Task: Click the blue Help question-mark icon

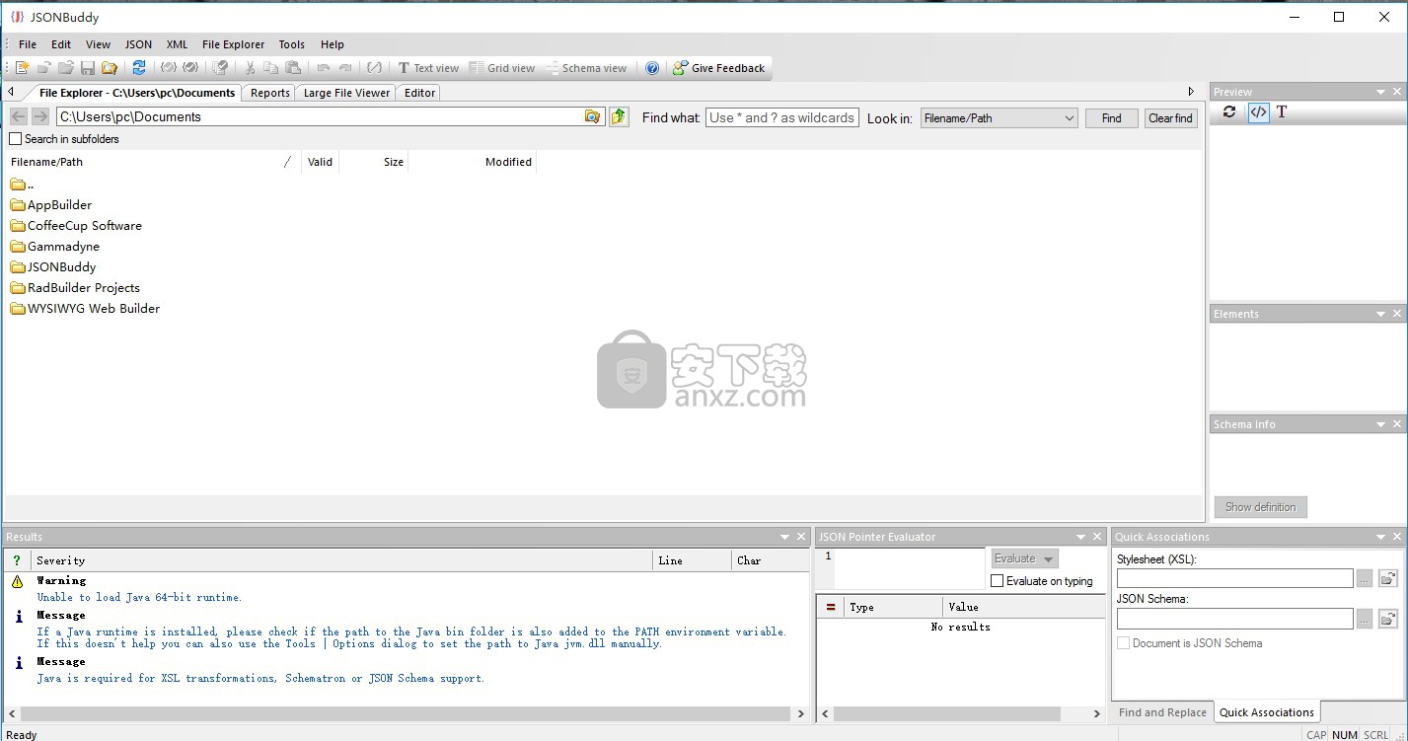Action: coord(652,68)
